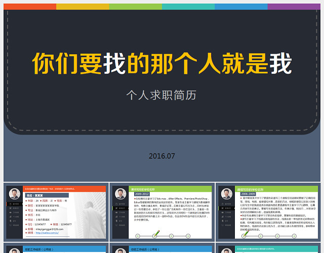Click the green school-name header on the 2009-2012 slide

tap(170, 189)
